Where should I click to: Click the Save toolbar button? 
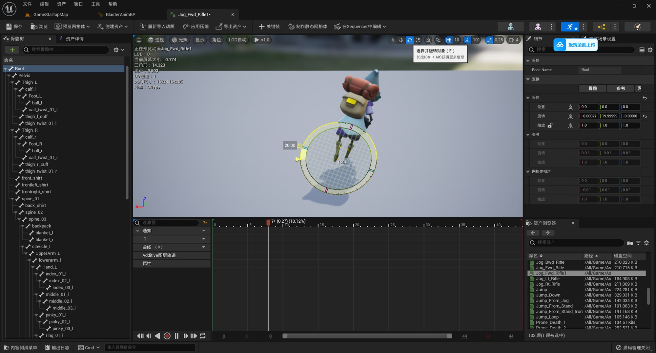point(14,27)
